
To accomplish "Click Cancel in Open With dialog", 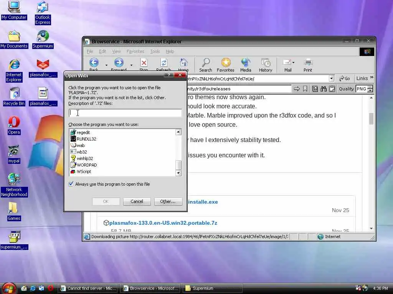I will (x=137, y=201).
